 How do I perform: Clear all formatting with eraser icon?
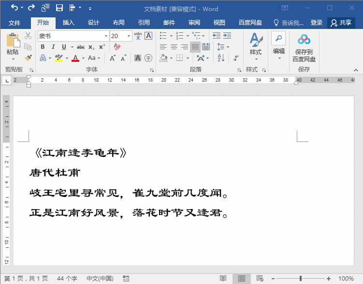pos(117,47)
